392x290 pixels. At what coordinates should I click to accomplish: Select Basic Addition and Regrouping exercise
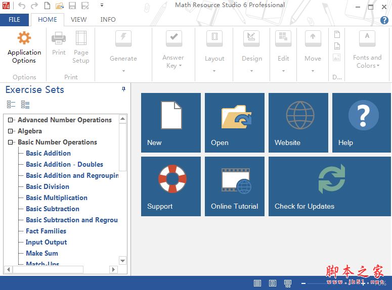pos(72,176)
